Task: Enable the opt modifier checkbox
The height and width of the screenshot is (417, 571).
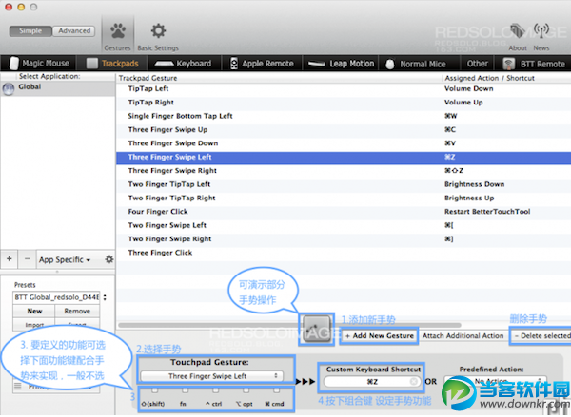Action: (246, 390)
